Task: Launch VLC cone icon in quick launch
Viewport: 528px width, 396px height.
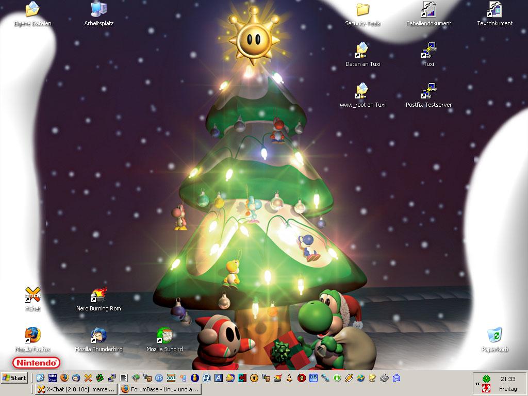Action: (x=290, y=378)
